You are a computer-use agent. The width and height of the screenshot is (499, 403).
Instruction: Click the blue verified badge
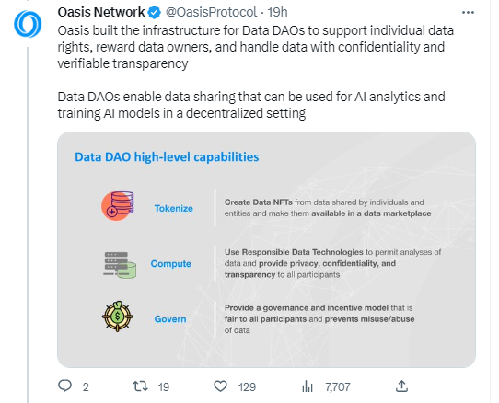click(155, 12)
